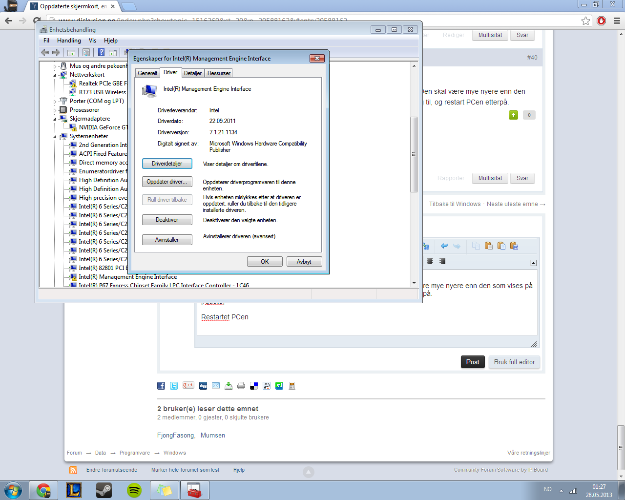Screen dimensions: 625x500
Task: Open the RSS feed icon in footer
Action: 73,470
